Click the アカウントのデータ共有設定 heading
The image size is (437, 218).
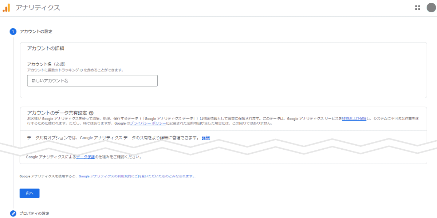[57, 113]
